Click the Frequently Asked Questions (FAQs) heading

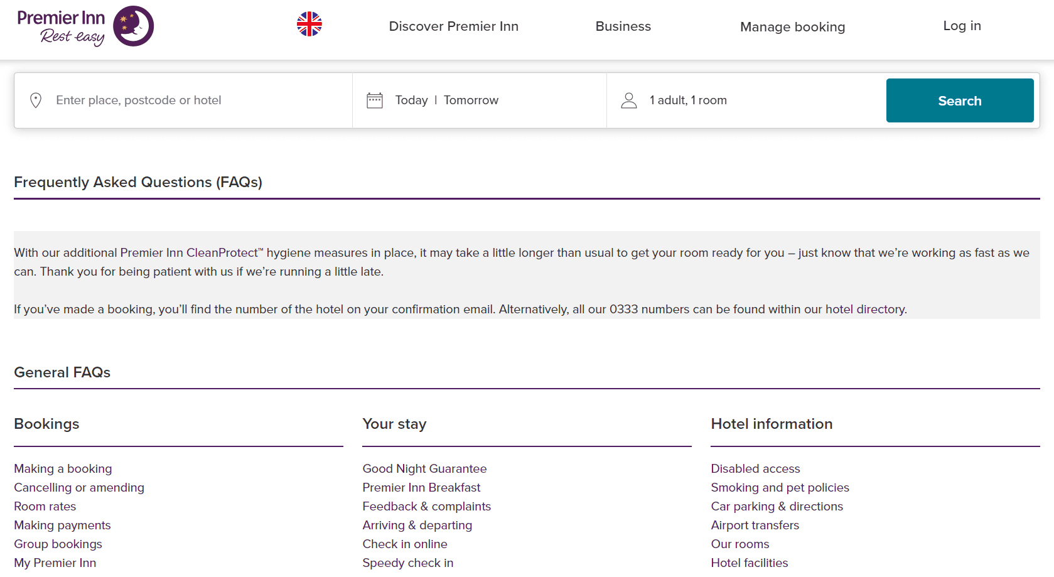[x=138, y=182]
